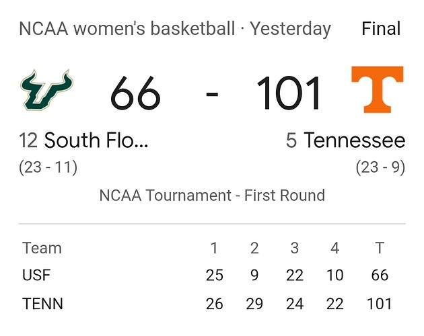The image size is (424, 336).
Task: Click the T total column header
Action: pyautogui.click(x=380, y=248)
